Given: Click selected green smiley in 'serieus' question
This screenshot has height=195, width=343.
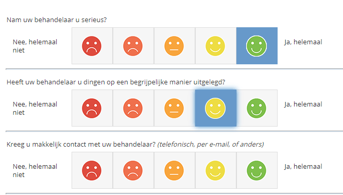Looking at the screenshot, I should pyautogui.click(x=257, y=46).
